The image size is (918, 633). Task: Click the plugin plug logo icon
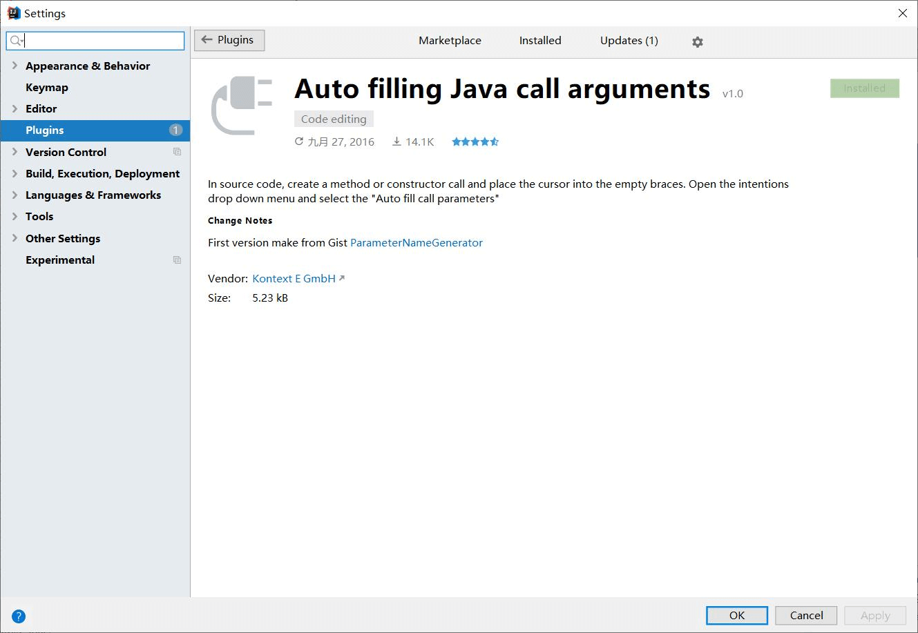pyautogui.click(x=242, y=106)
